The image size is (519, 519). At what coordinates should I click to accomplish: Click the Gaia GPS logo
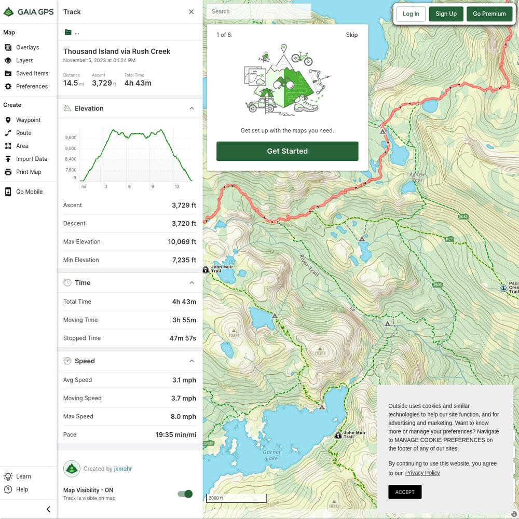pyautogui.click(x=28, y=12)
